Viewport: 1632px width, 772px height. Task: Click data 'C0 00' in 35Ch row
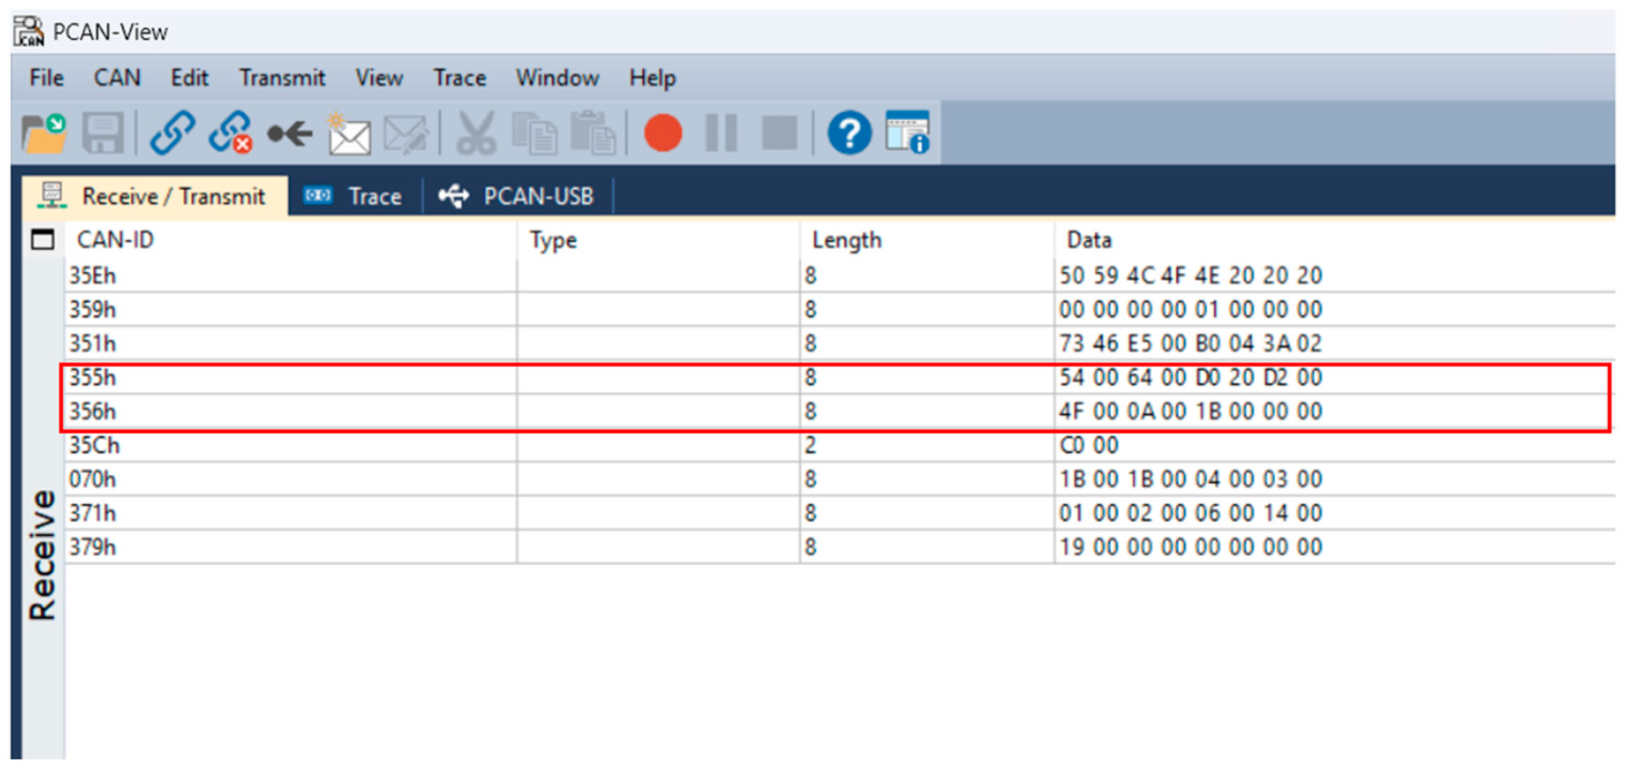pyautogui.click(x=1089, y=445)
